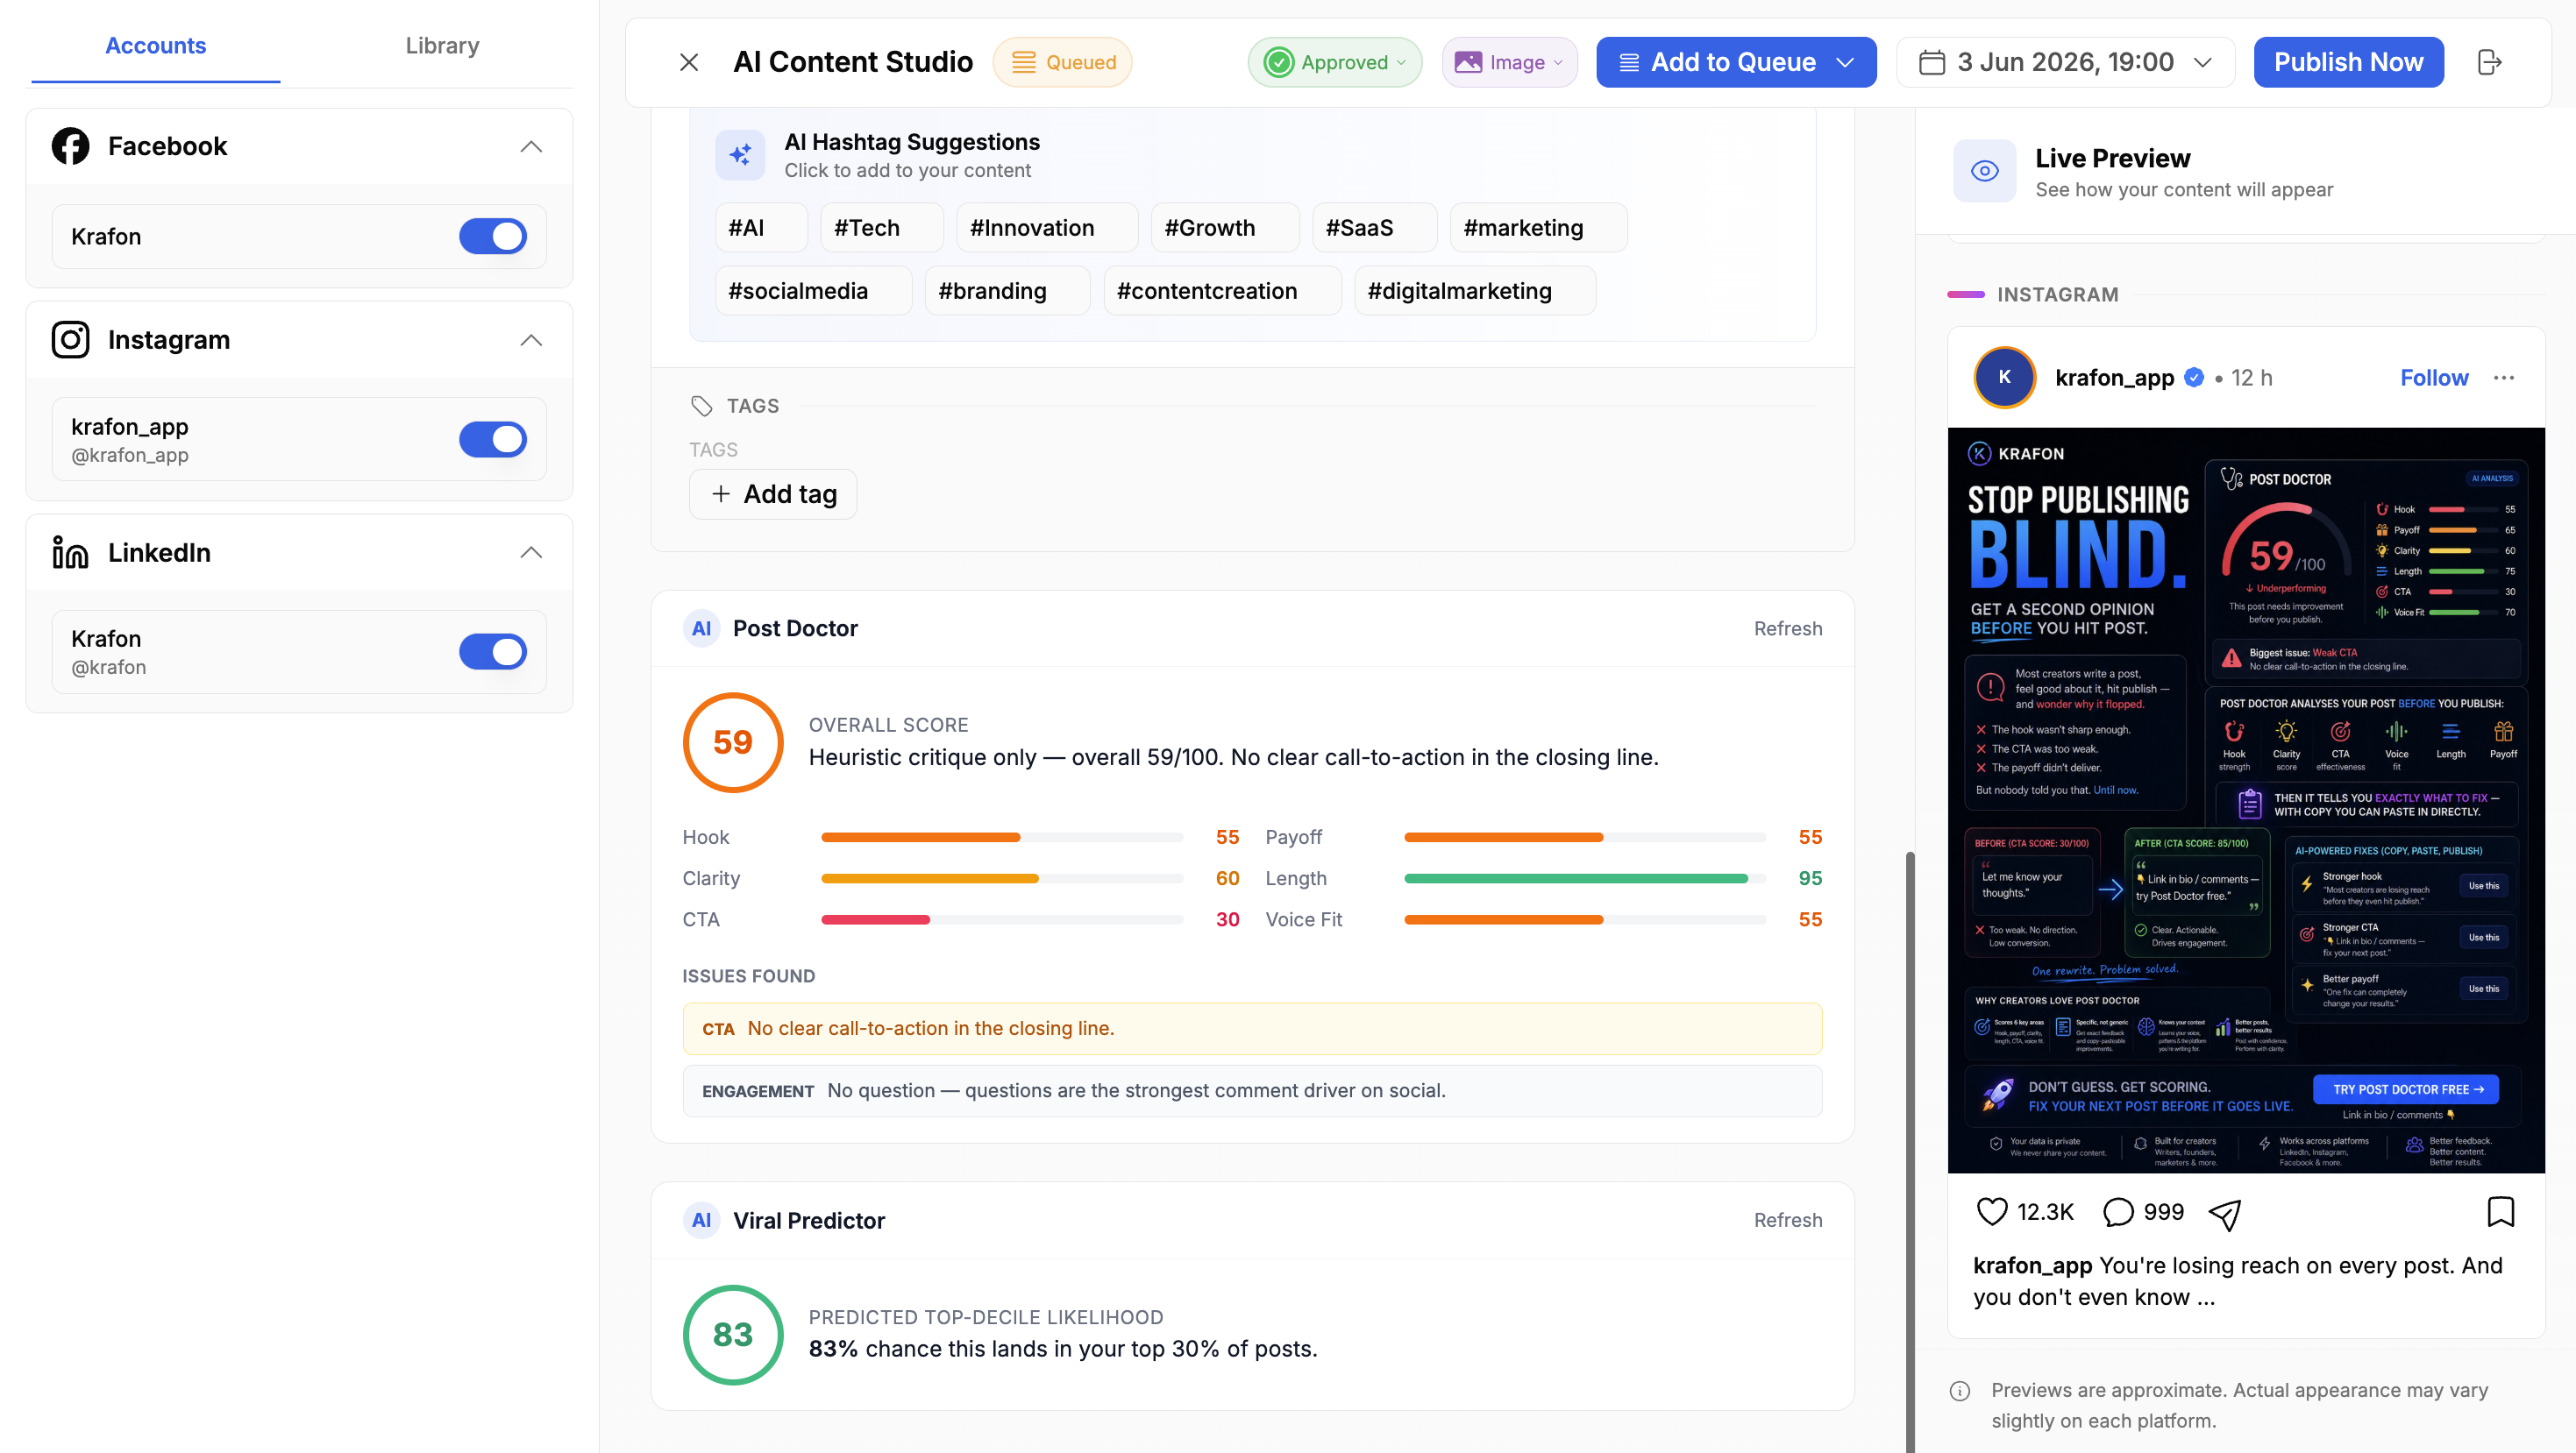
Task: Collapse the Facebook accounts section
Action: click(531, 147)
